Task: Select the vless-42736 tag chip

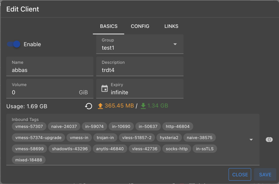Action: pos(145,149)
